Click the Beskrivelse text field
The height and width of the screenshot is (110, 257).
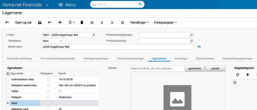[x=118, y=47]
